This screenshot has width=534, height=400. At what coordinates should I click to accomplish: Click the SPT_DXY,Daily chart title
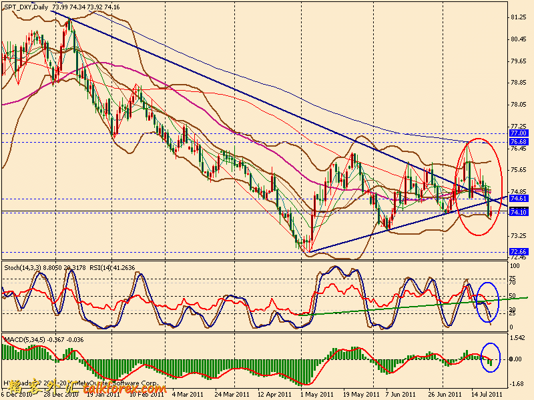point(26,7)
